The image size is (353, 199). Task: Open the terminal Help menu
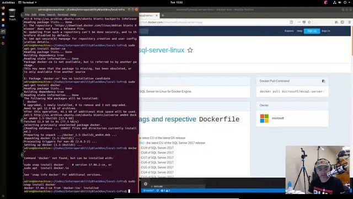click(x=73, y=15)
